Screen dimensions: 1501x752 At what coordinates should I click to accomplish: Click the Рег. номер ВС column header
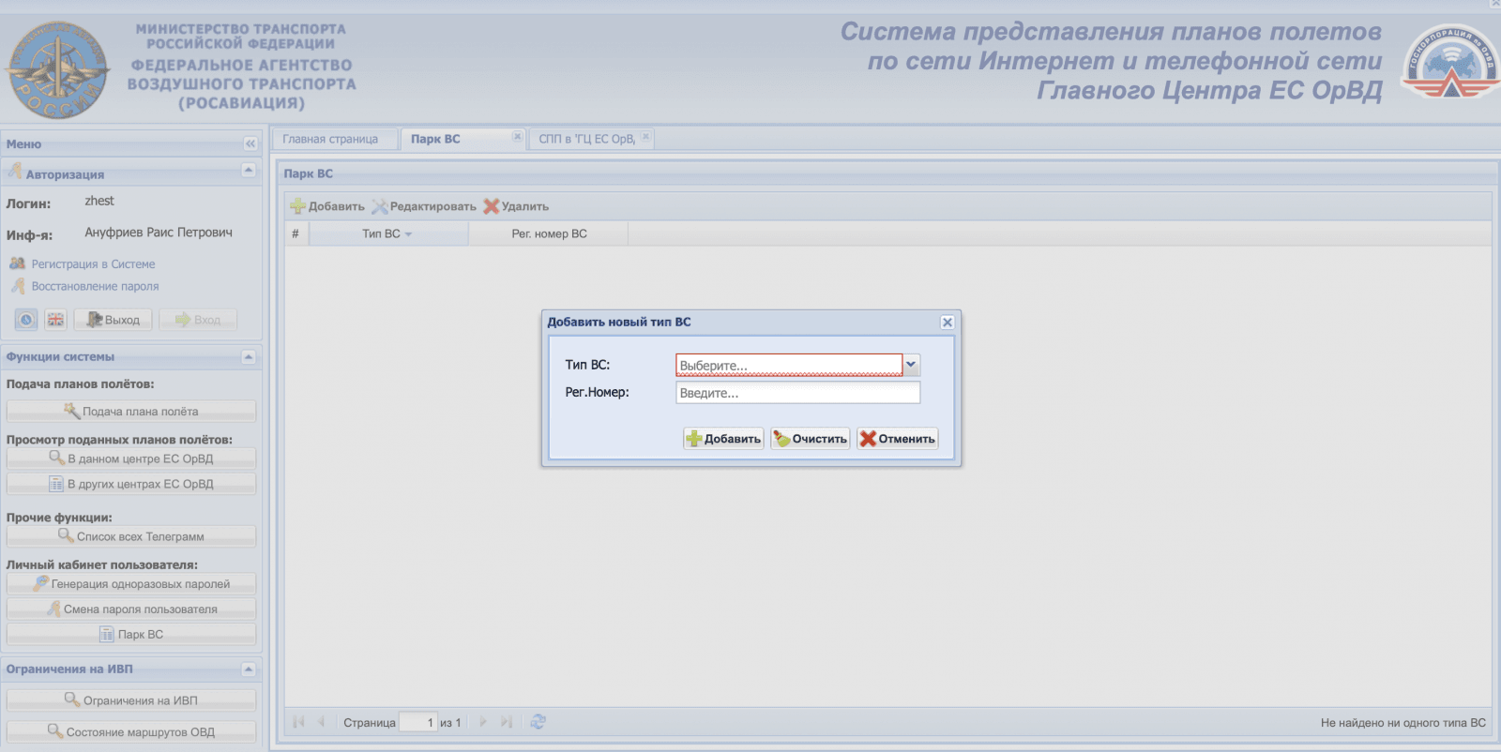[x=549, y=233]
